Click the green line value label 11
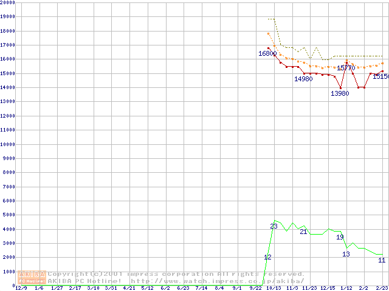Screen dimensions: 389x291 pyautogui.click(x=382, y=260)
